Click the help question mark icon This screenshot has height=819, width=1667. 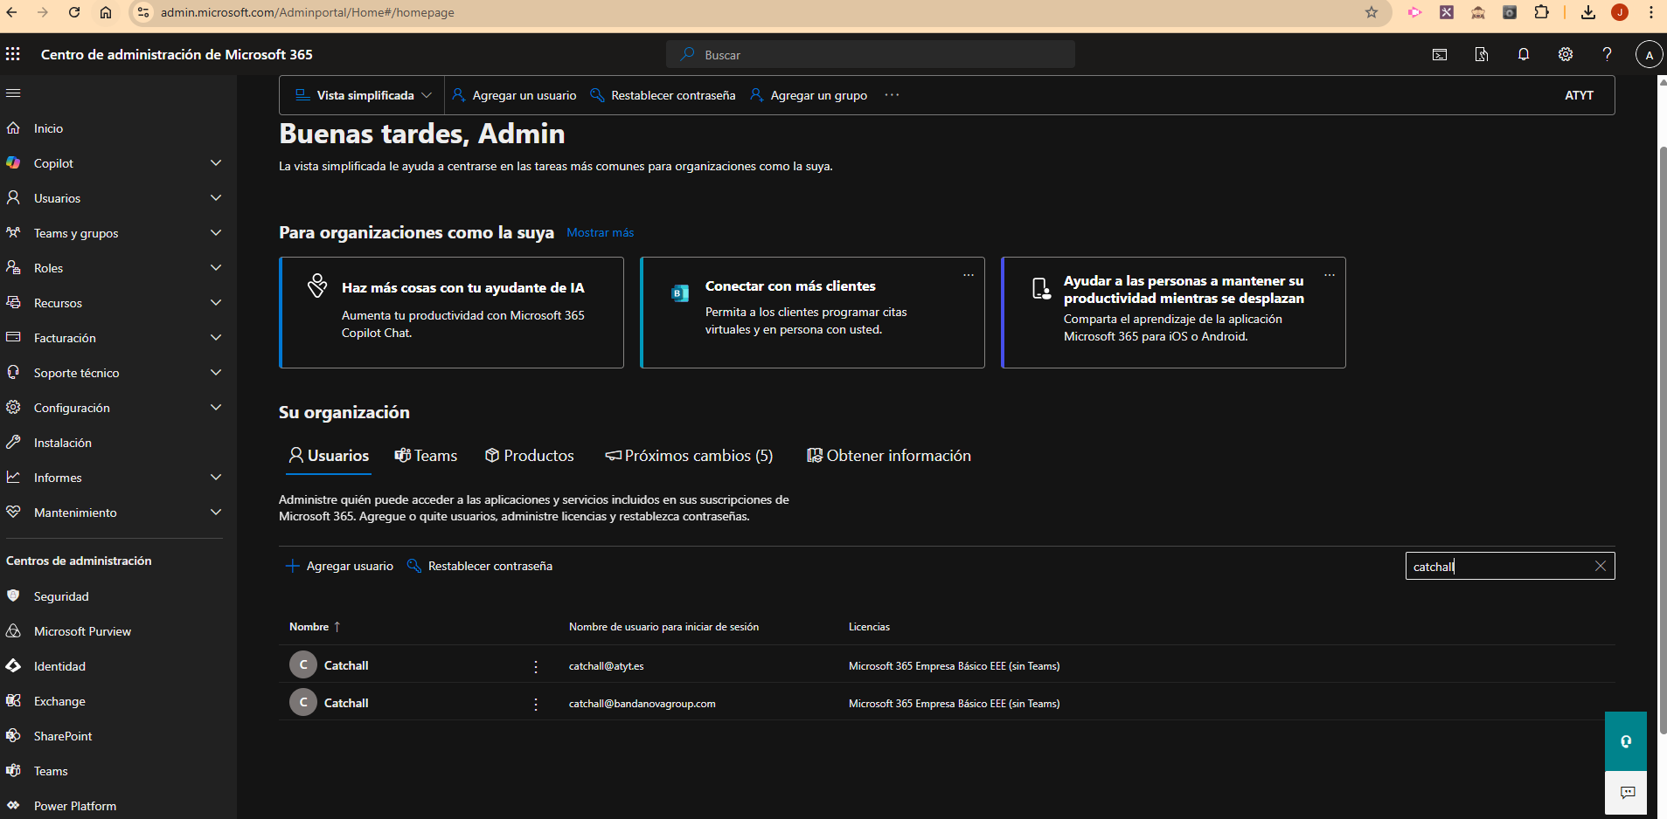[1607, 54]
